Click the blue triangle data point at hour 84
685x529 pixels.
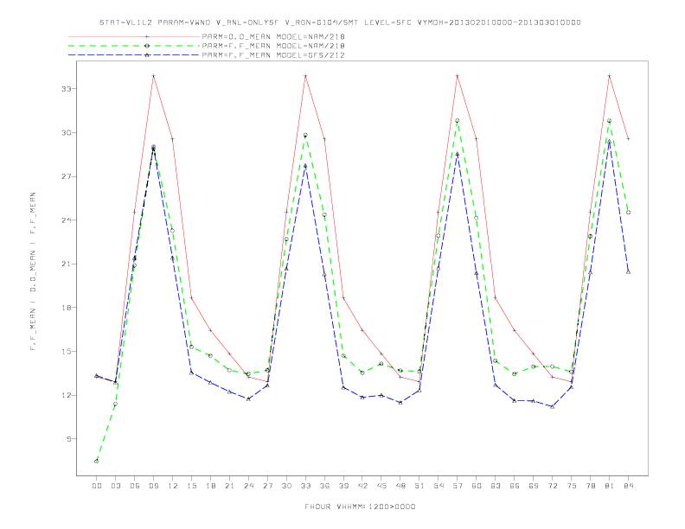tap(628, 271)
